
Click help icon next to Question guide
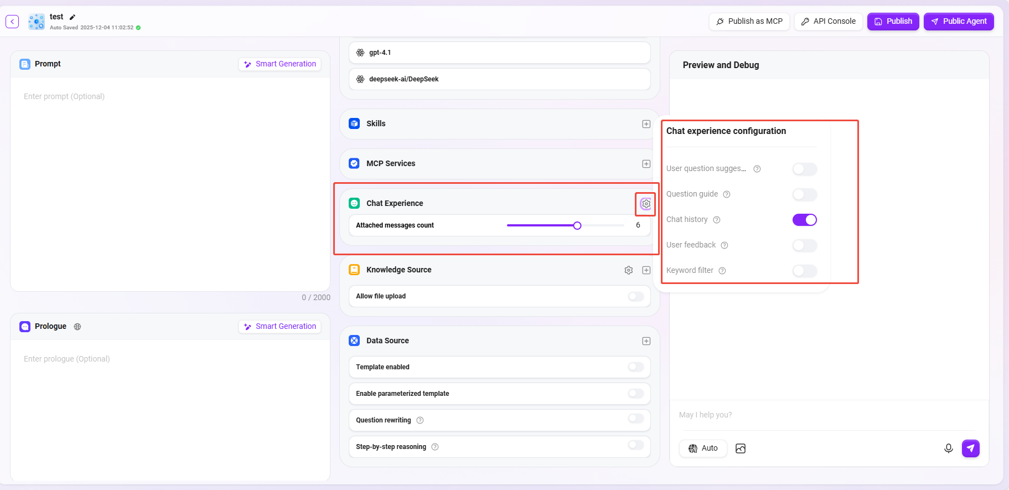727,194
